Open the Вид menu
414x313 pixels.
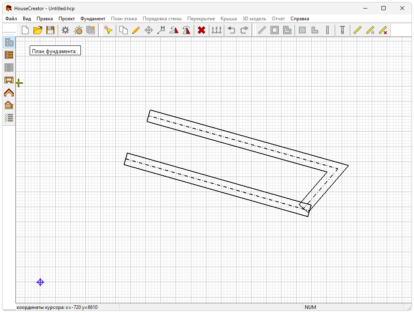(x=27, y=19)
